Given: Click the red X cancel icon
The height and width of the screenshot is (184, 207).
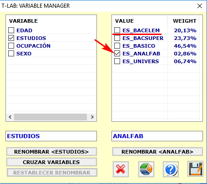Looking at the screenshot, I should point(121,169).
